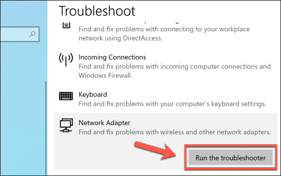Select the Incoming Connections antenna icon
This screenshot has width=281, height=176.
pos(66,60)
